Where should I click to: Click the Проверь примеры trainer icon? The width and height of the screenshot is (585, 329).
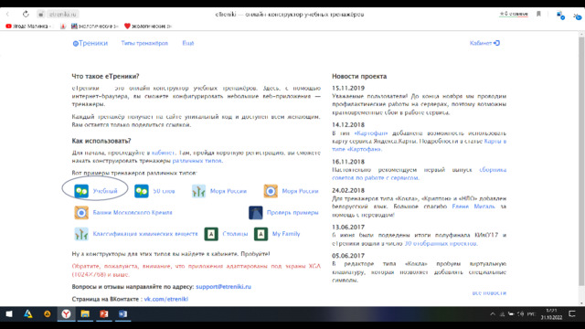(x=256, y=213)
